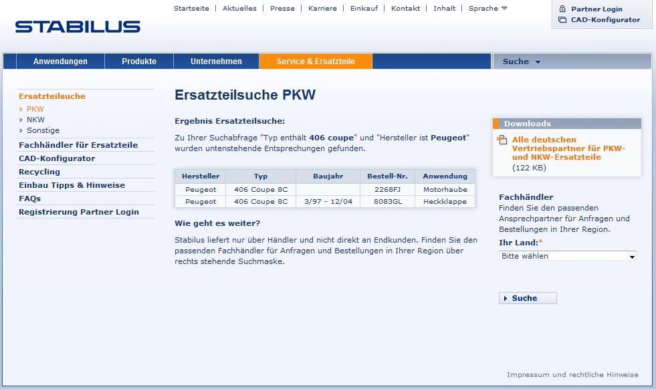
Task: Open Alle deutschen Vertriebspartner download link
Action: point(568,148)
